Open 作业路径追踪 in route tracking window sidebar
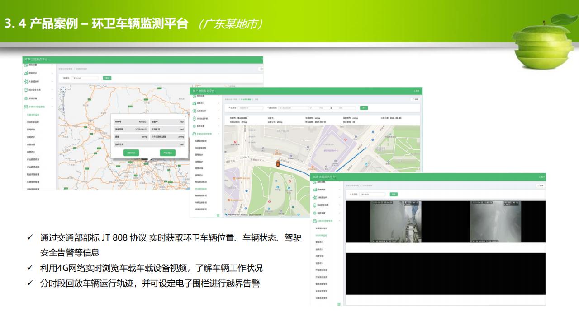The width and height of the screenshot is (579, 325). 201,189
